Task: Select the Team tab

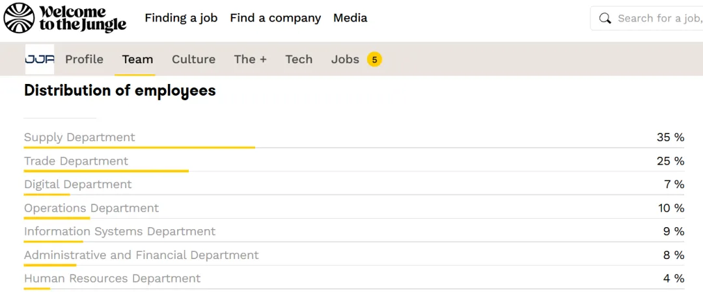Action: click(137, 59)
